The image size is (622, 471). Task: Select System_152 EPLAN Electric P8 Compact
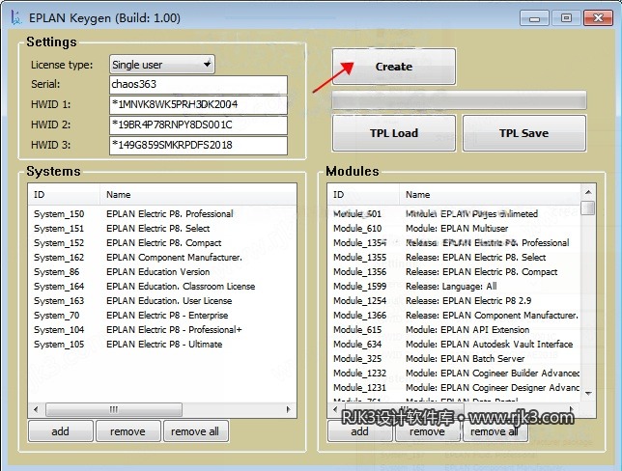(x=162, y=243)
